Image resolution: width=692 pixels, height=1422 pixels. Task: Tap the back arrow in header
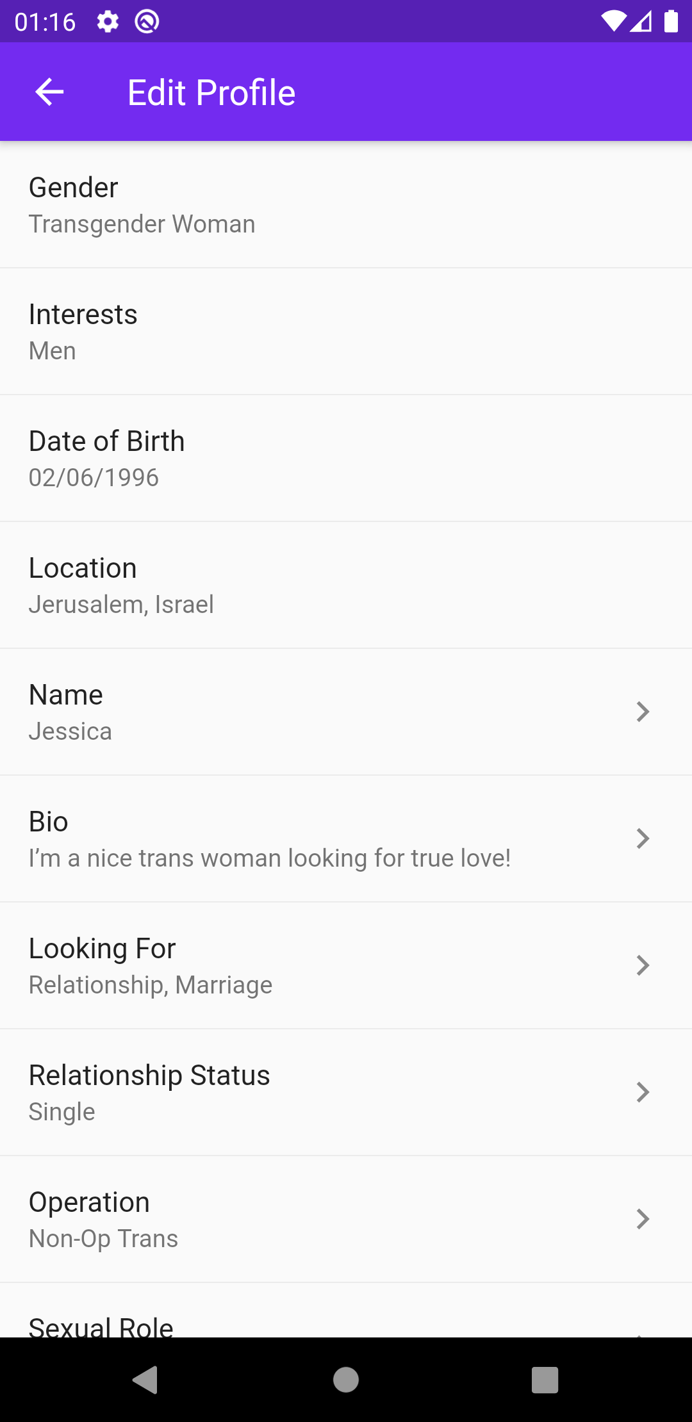click(x=49, y=92)
